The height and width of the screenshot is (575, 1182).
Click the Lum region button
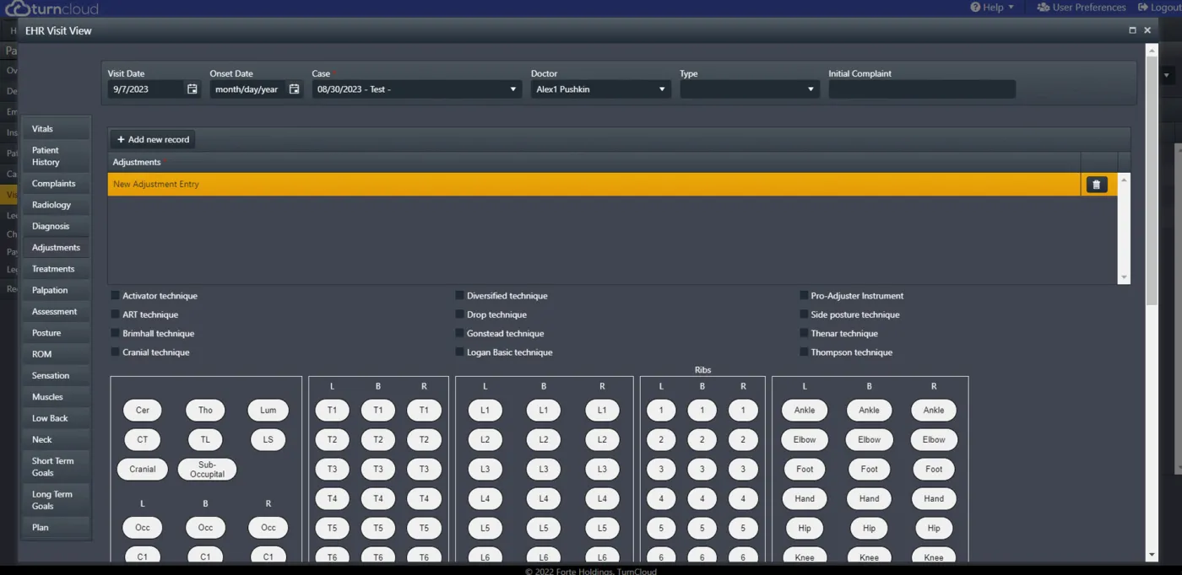(268, 411)
